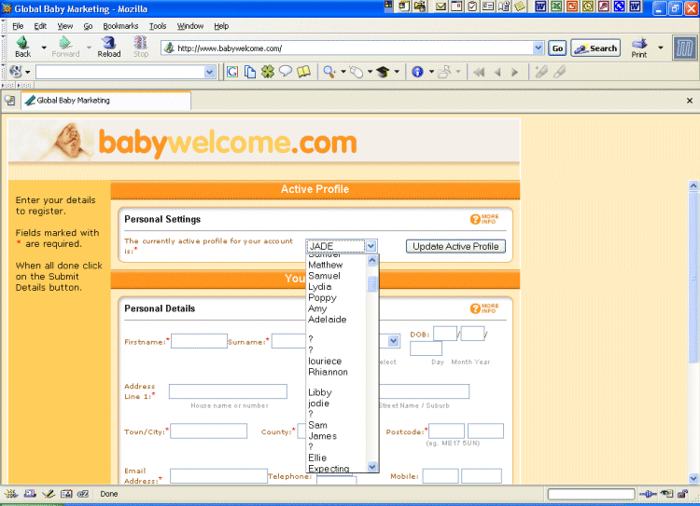Open the Print options dropdown arrow
The height and width of the screenshot is (506, 700).
tap(660, 48)
